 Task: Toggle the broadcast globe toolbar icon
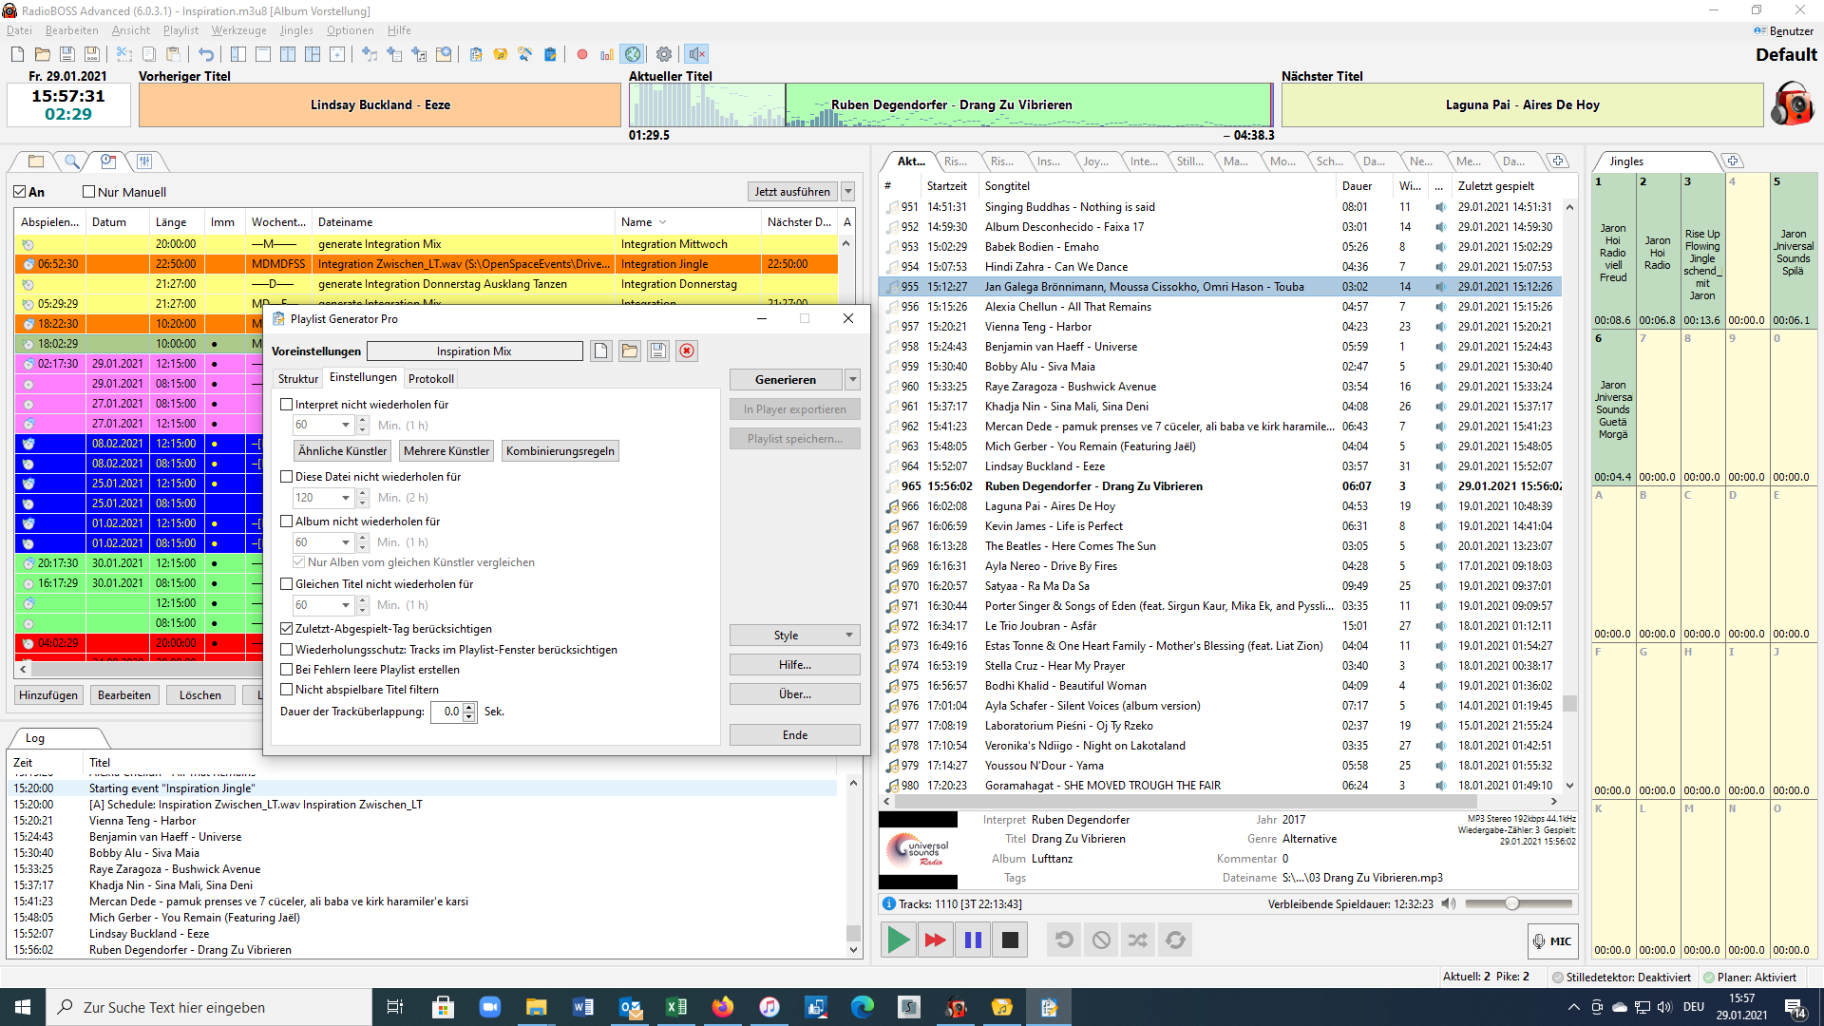pyautogui.click(x=633, y=54)
